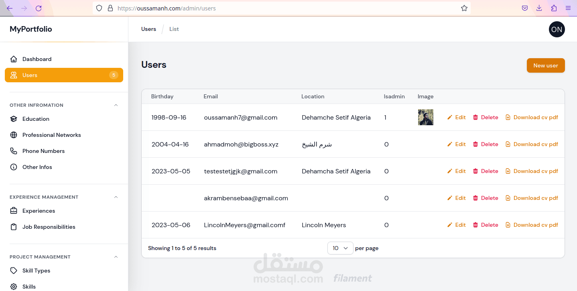Click the birthday cell 2004-04-16
This screenshot has width=577, height=291.
(170, 144)
